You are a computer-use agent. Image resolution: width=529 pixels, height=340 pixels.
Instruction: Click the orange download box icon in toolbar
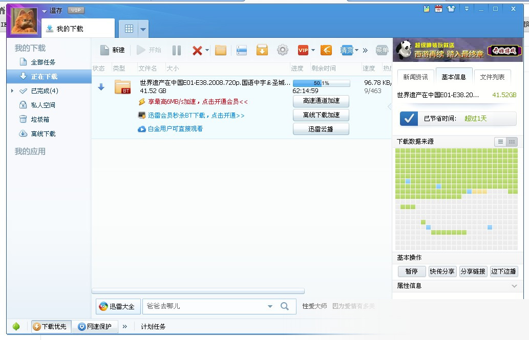click(x=262, y=50)
